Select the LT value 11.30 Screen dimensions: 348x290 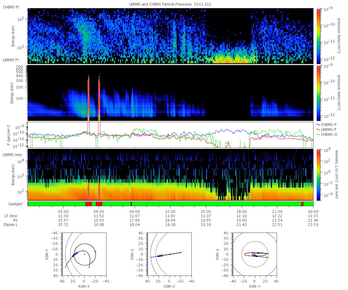(63, 216)
